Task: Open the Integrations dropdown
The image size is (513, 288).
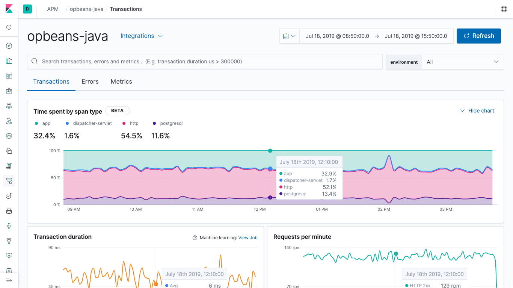Action: [x=141, y=36]
